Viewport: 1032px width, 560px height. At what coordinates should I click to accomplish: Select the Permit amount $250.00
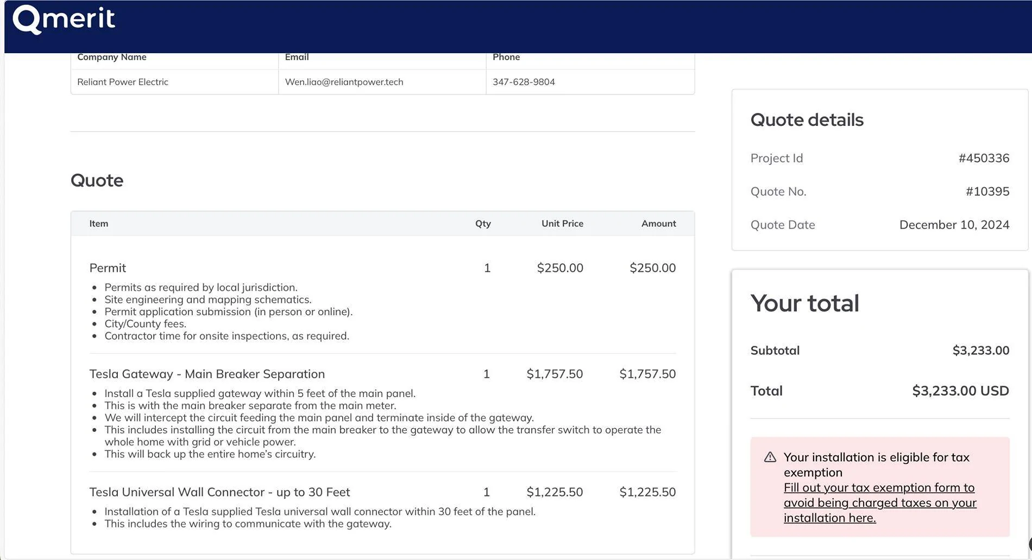pos(652,268)
